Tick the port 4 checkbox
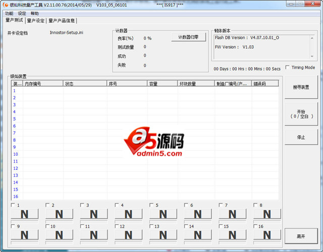323x252 pixels. (x=117, y=205)
